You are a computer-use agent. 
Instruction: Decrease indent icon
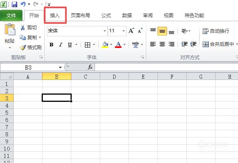(x=184, y=44)
